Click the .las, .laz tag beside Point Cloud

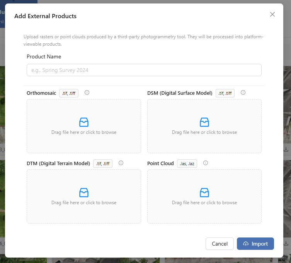click(187, 164)
